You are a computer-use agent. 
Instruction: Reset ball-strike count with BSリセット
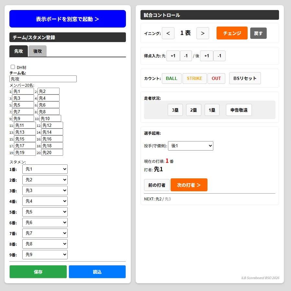pyautogui.click(x=245, y=78)
